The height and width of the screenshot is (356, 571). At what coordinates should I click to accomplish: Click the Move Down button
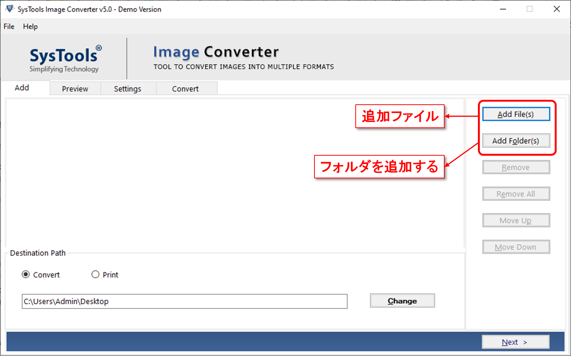click(516, 247)
